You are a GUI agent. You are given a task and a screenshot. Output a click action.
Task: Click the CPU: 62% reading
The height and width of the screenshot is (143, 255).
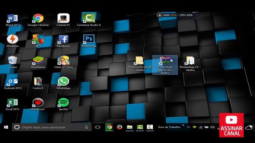[x=186, y=15]
